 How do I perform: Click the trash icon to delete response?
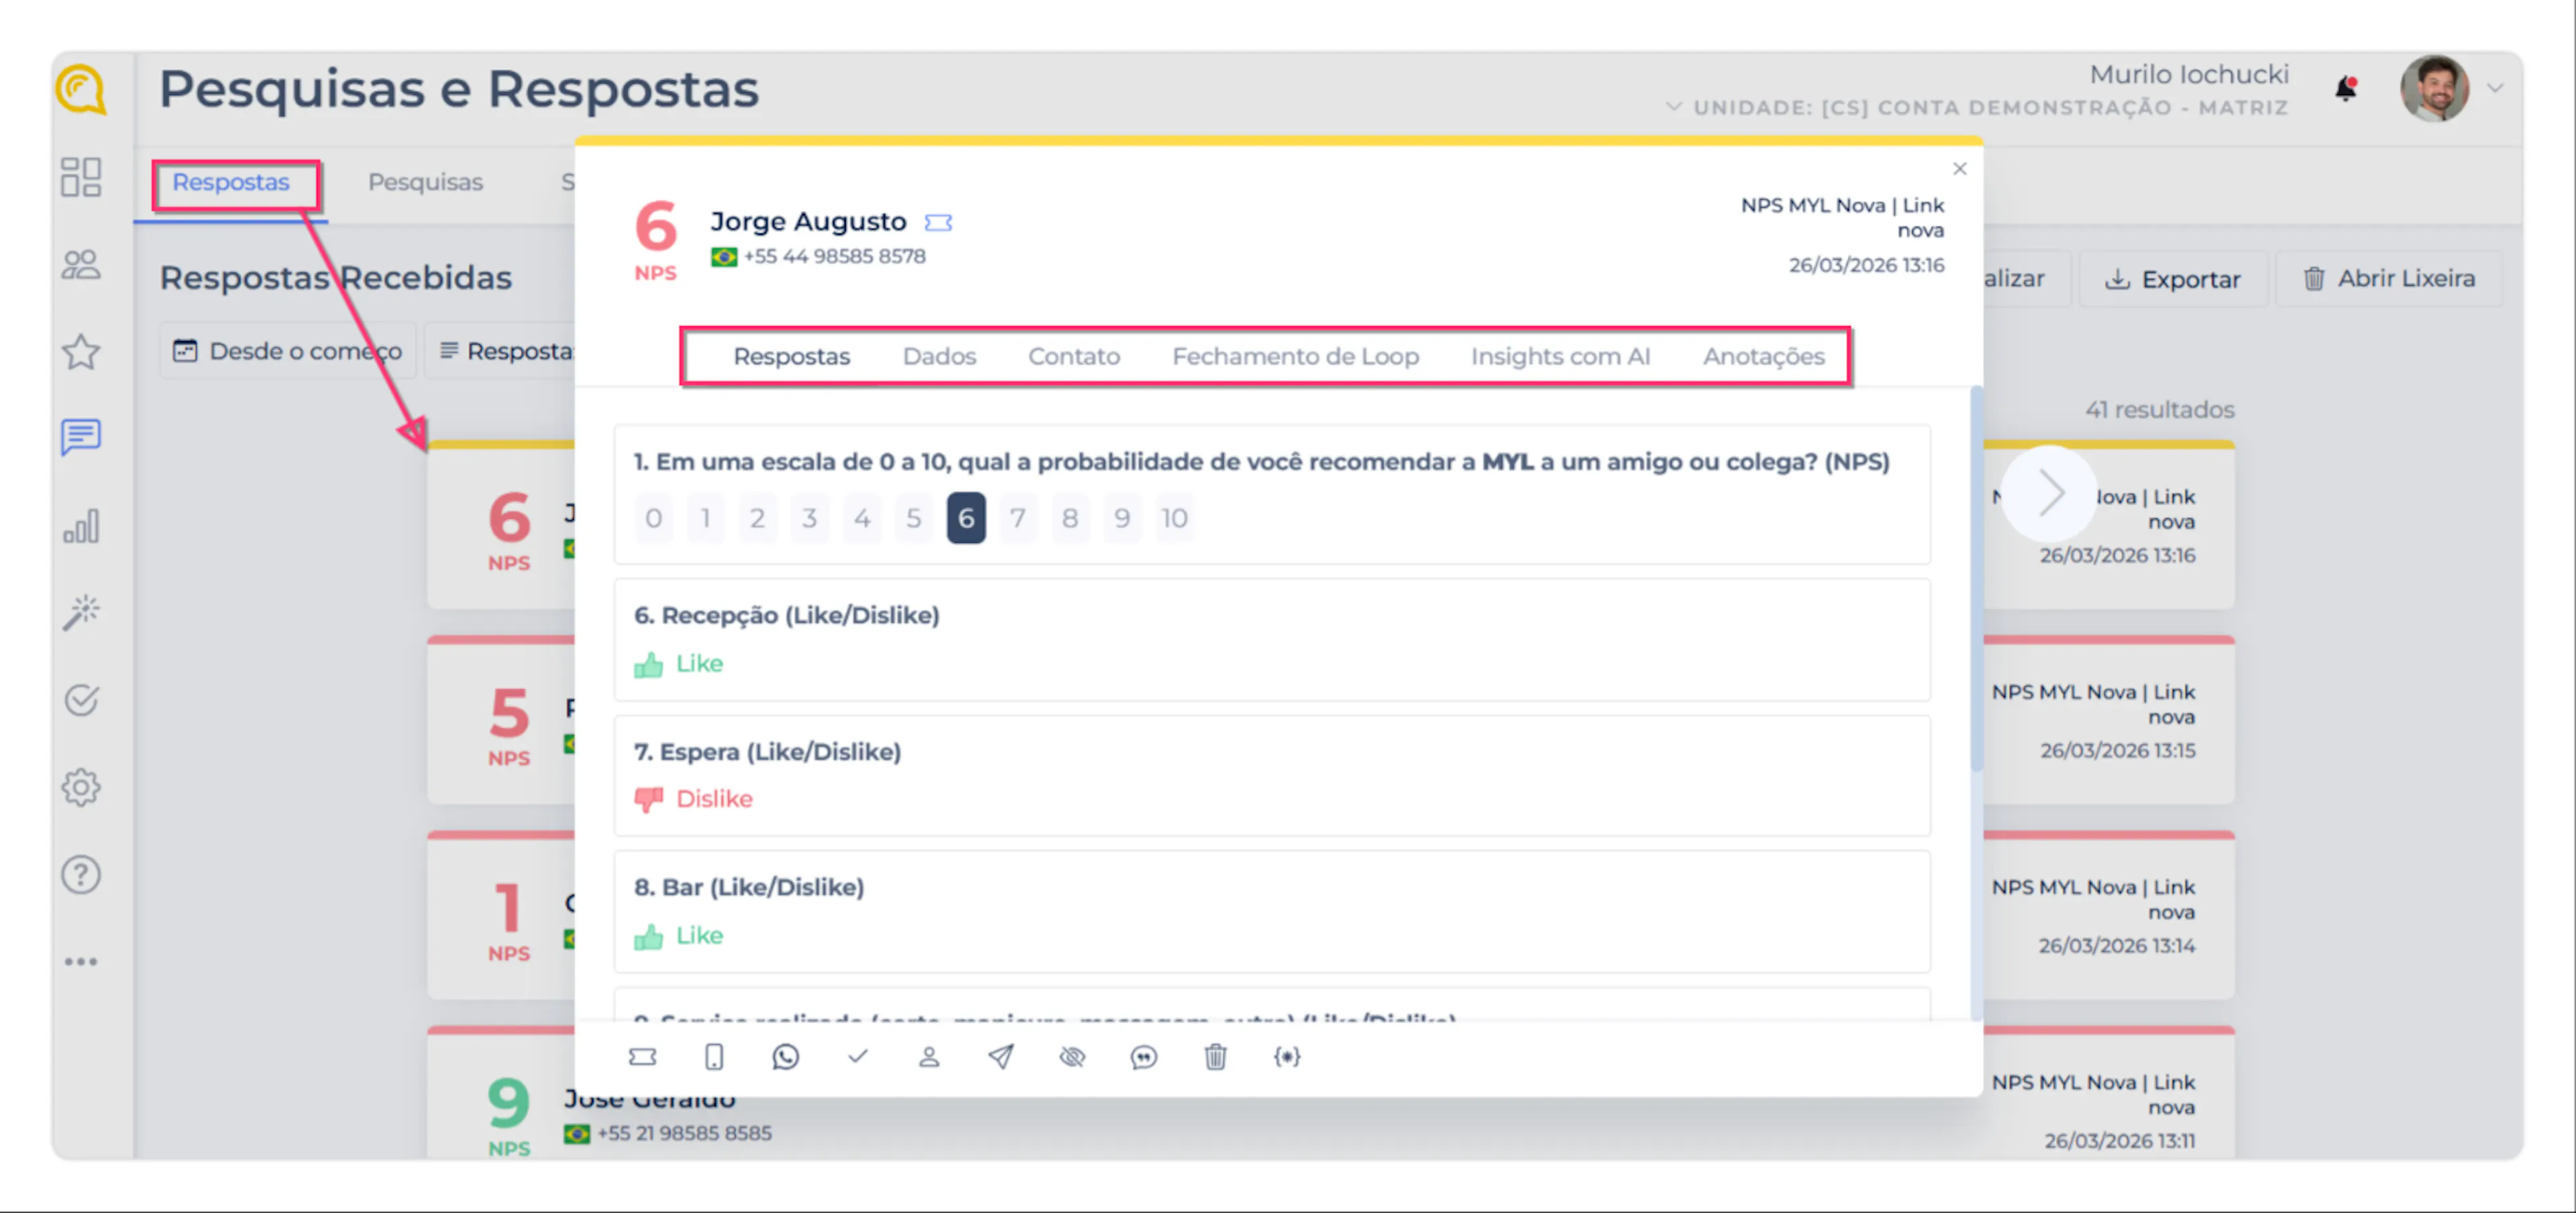click(x=1215, y=1057)
